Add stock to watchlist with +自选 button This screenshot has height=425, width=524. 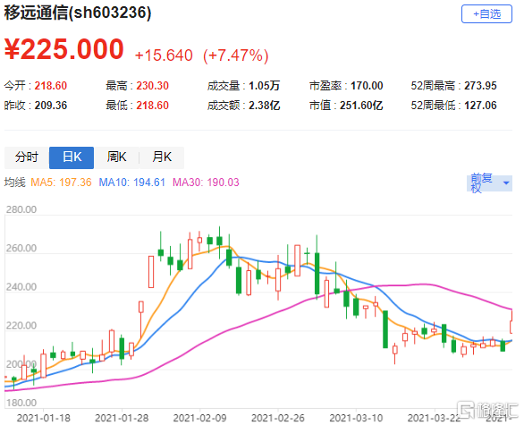[486, 14]
